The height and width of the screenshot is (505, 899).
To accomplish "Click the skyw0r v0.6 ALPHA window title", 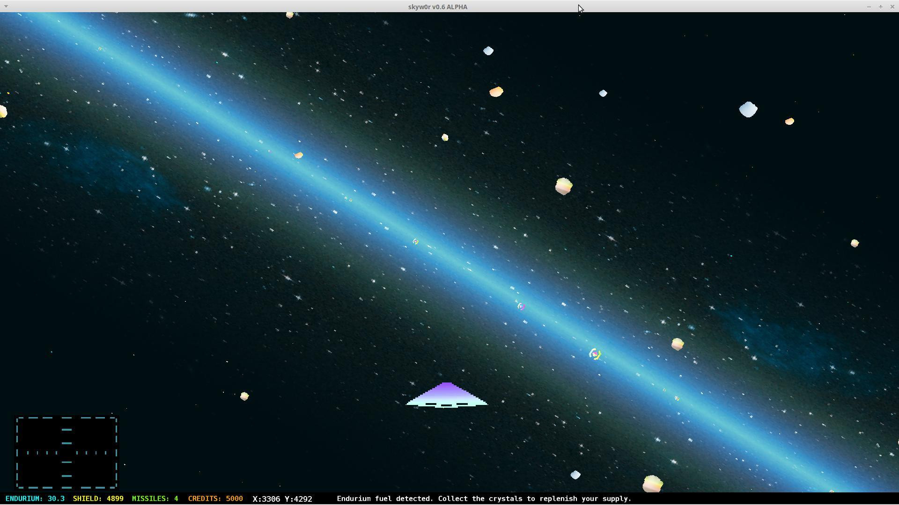I will point(438,7).
